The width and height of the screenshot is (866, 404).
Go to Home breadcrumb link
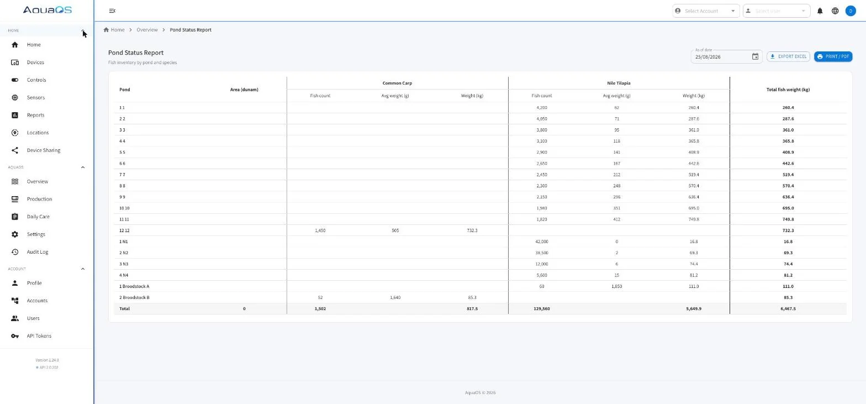point(114,30)
